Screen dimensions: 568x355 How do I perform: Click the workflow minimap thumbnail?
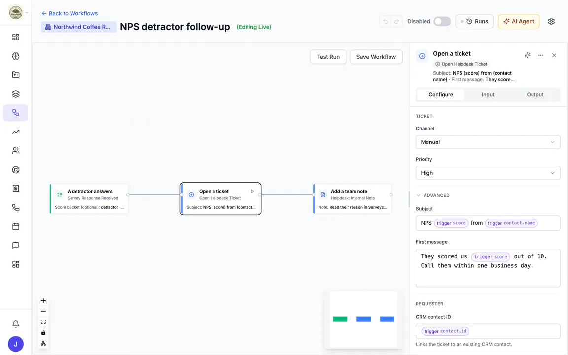point(363,319)
